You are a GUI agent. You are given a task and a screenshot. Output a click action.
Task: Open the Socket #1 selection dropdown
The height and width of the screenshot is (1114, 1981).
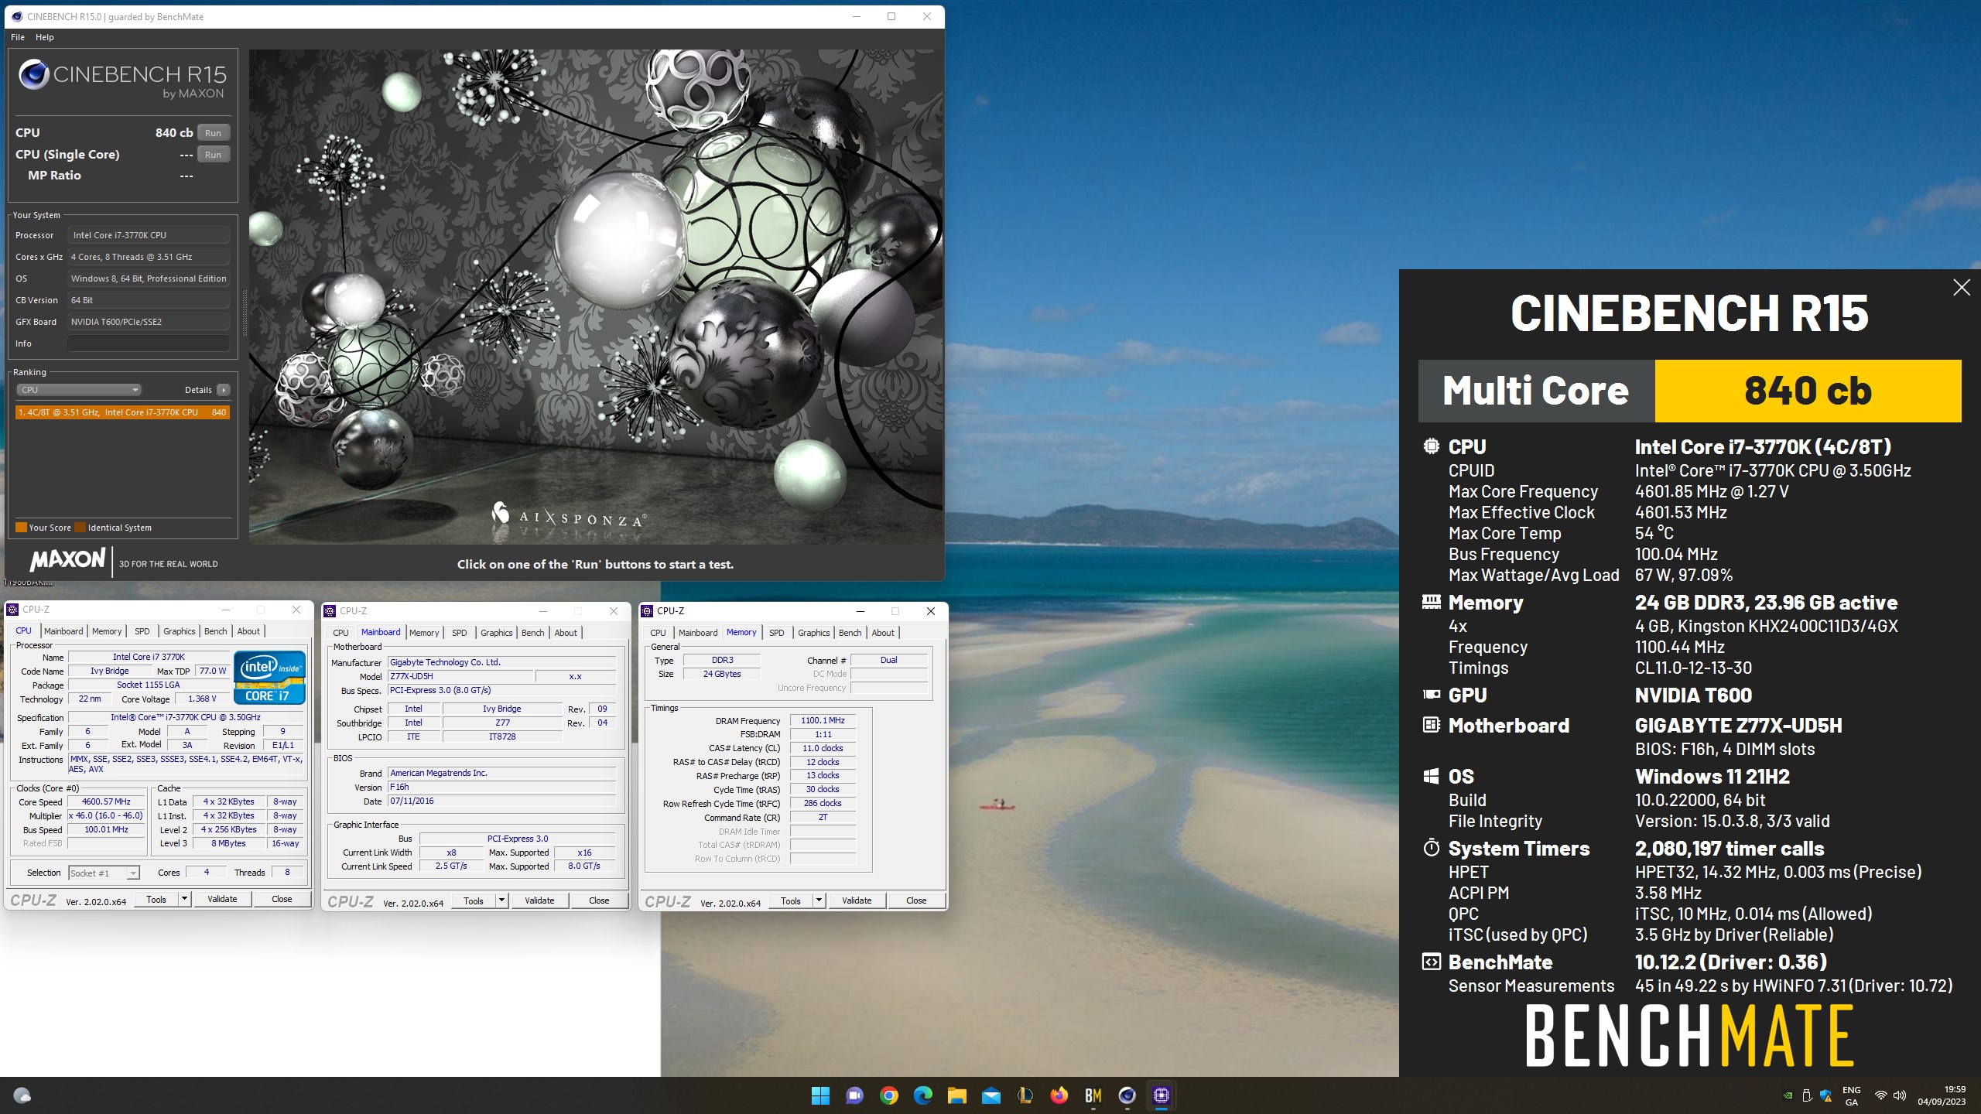(104, 873)
